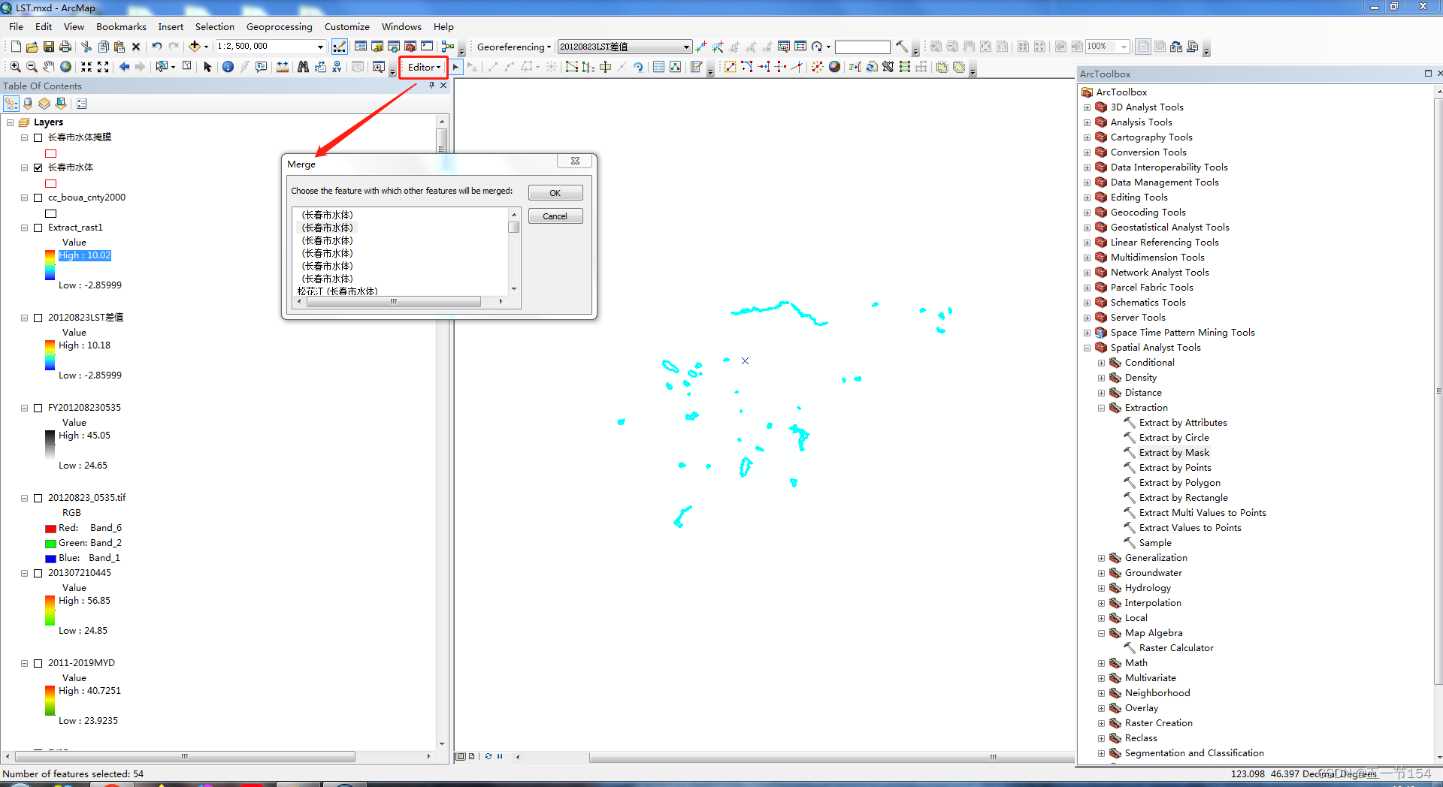Click the FY201208230535 grayscale ramp swatch
This screenshot has height=787, width=1443.
point(50,445)
